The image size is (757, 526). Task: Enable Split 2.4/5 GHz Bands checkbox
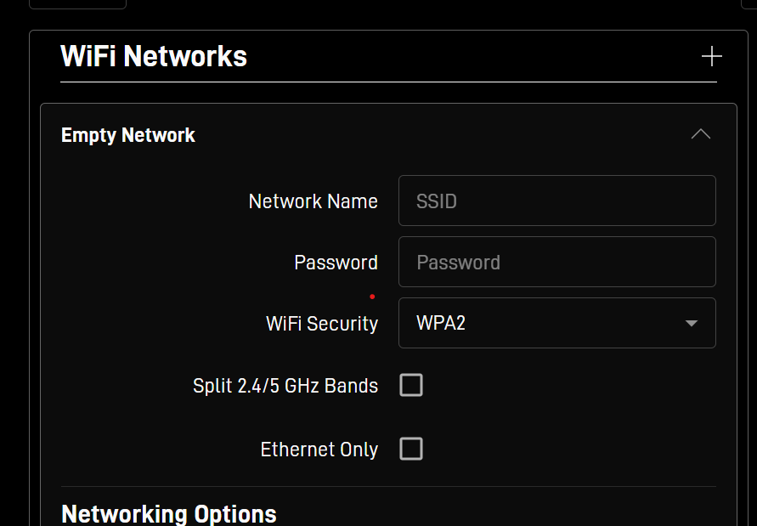411,385
